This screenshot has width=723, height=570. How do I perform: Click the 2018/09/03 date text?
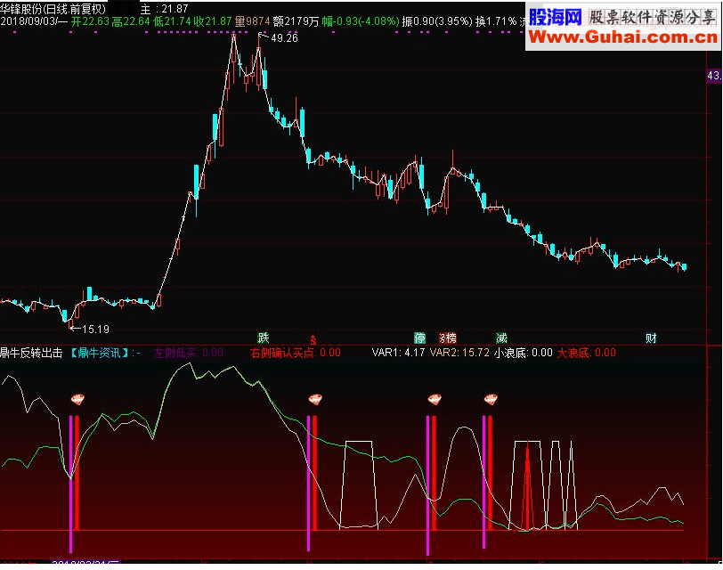point(30,21)
